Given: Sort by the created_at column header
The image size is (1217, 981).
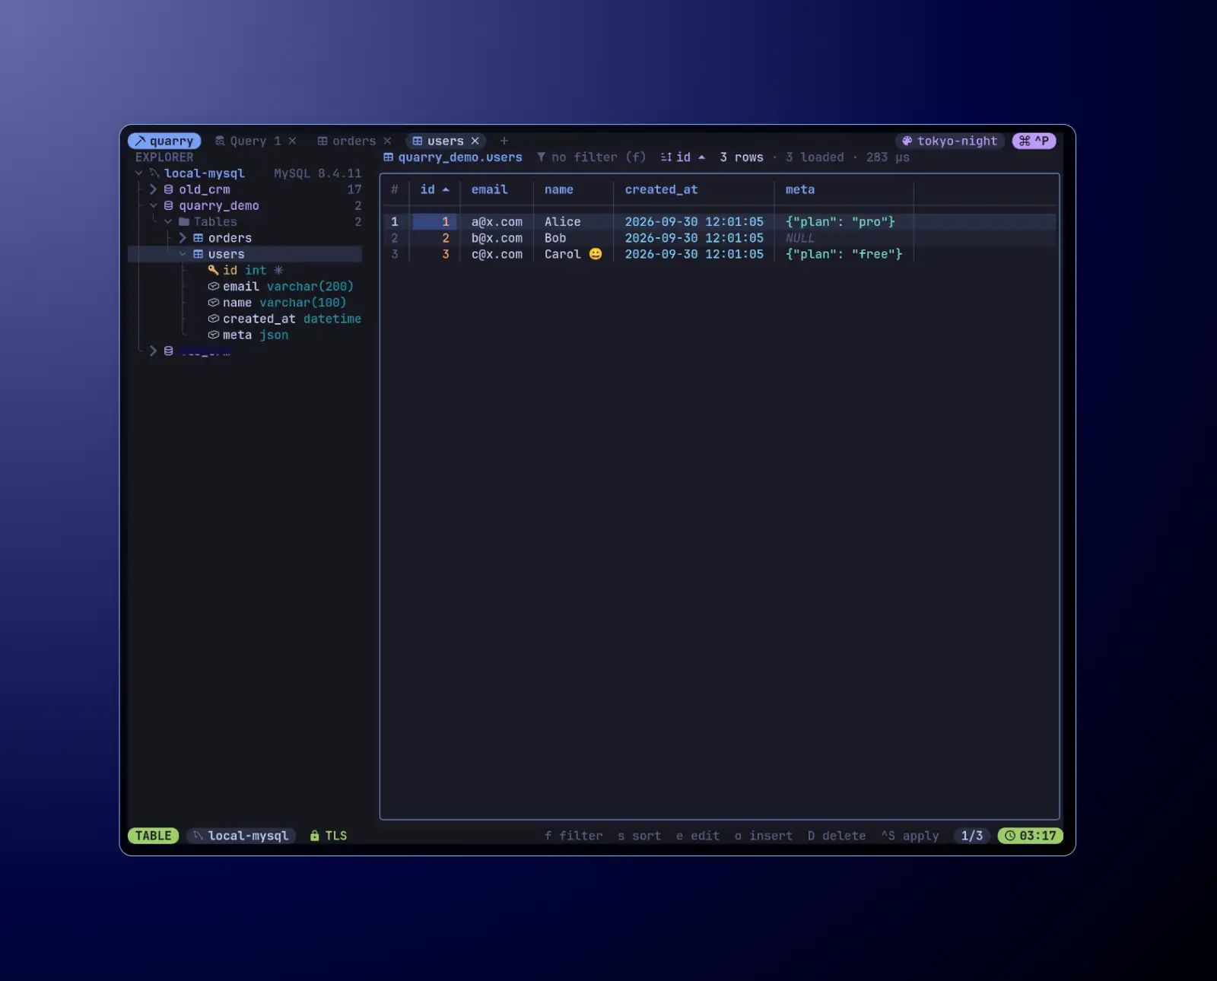Looking at the screenshot, I should tap(661, 189).
